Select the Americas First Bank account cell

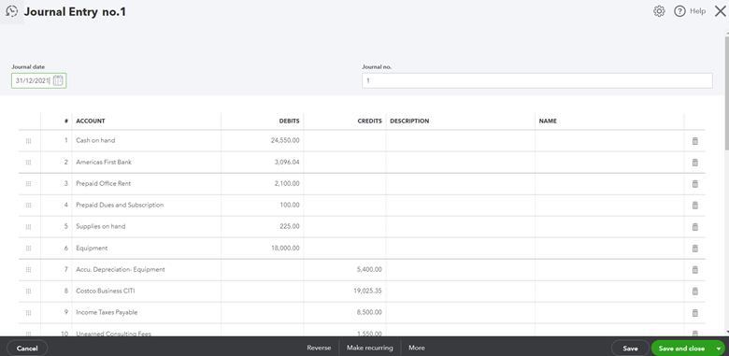147,163
